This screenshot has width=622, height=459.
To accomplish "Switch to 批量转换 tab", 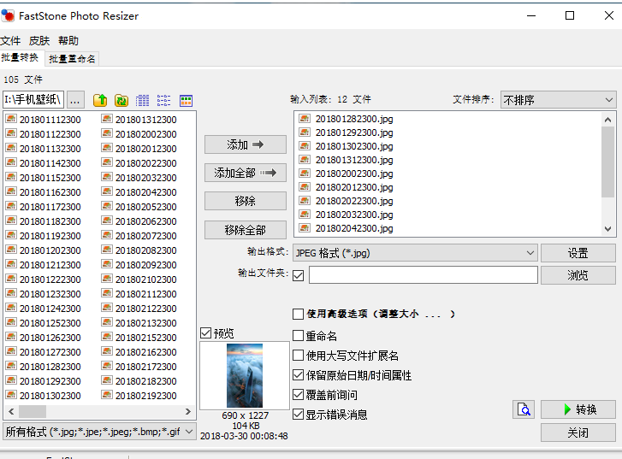I will [21, 58].
